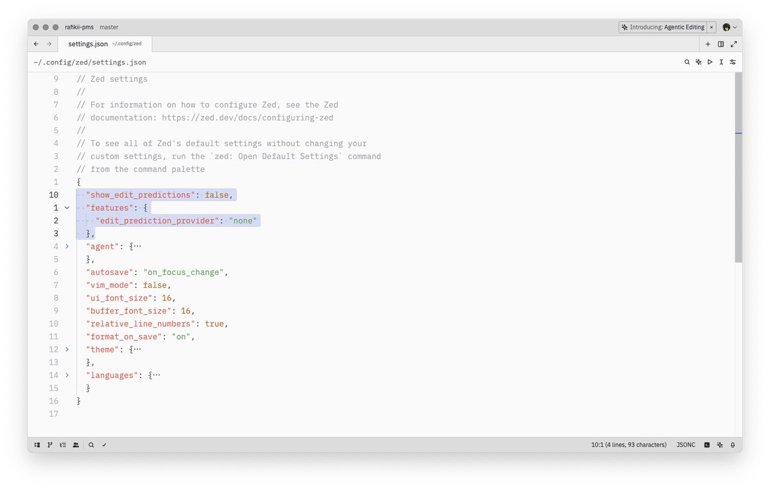Open the project panel in status bar
The width and height of the screenshot is (770, 489).
[x=37, y=445]
